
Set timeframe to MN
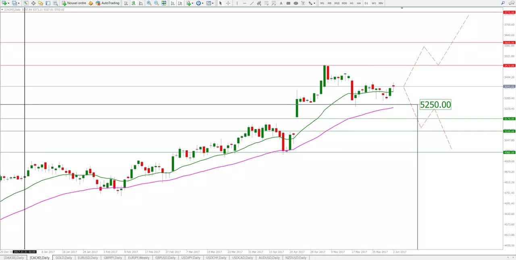pos(381,3)
